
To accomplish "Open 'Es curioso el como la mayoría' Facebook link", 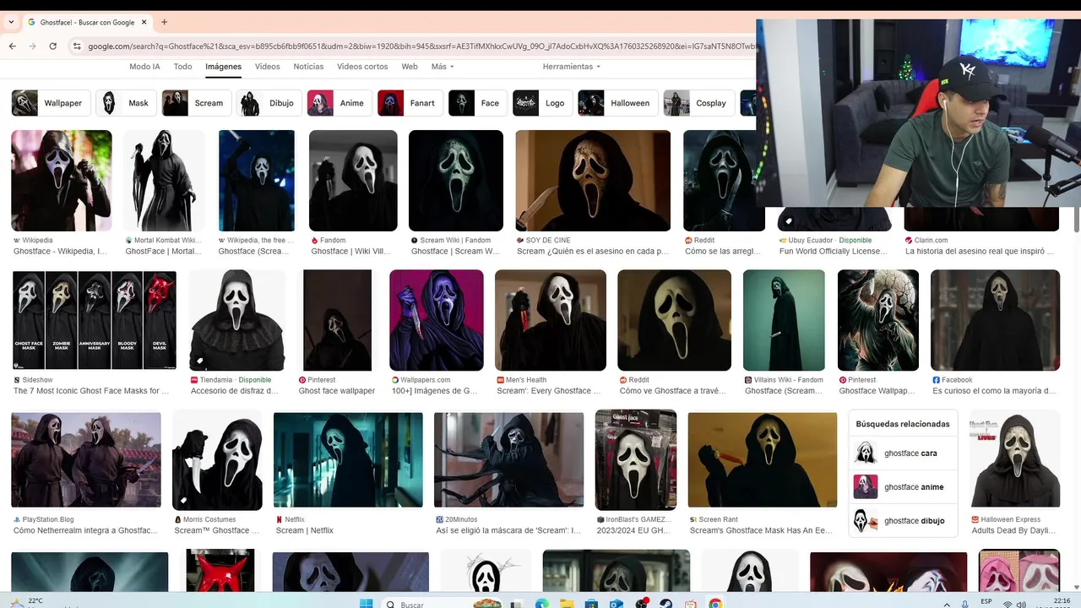I will (994, 391).
